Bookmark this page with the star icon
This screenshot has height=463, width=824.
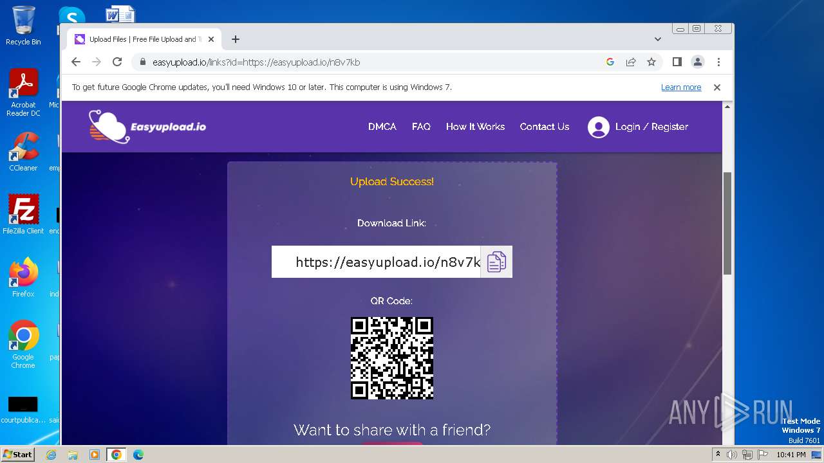(x=651, y=62)
